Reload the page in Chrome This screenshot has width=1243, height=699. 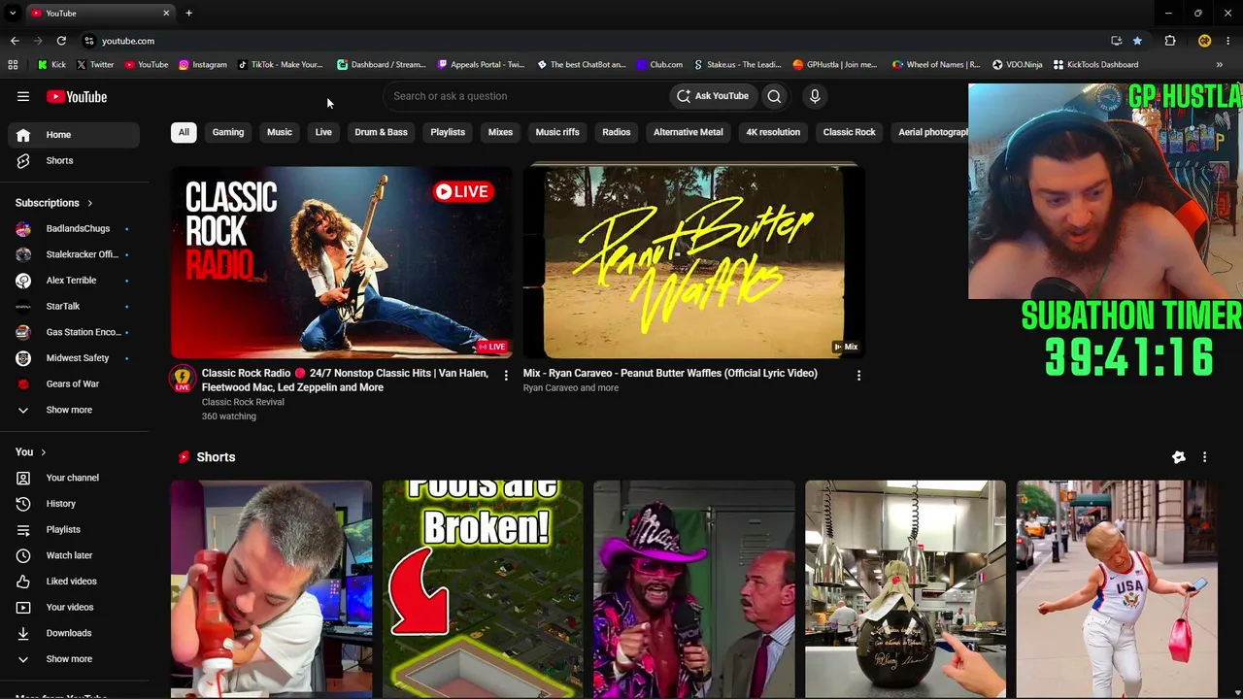pyautogui.click(x=61, y=41)
